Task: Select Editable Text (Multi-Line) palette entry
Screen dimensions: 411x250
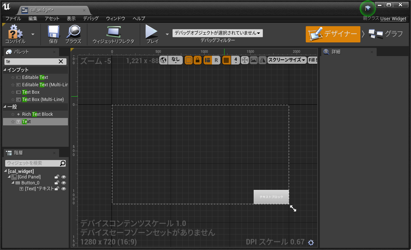Action: (45, 85)
